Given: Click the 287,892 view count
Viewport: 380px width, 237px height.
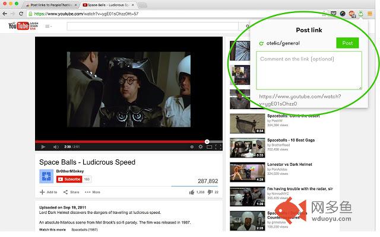Looking at the screenshot, I should click(x=208, y=181).
